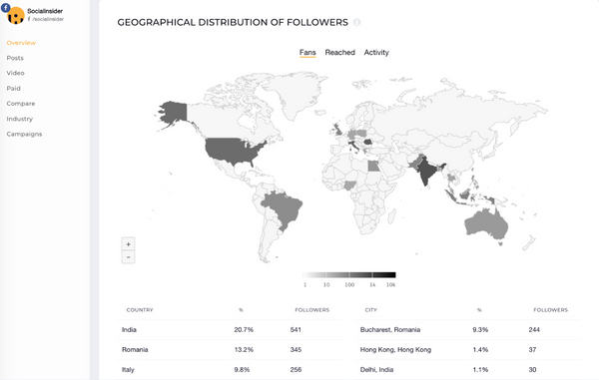Switch to the Activity tab
The width and height of the screenshot is (599, 380).
click(376, 52)
